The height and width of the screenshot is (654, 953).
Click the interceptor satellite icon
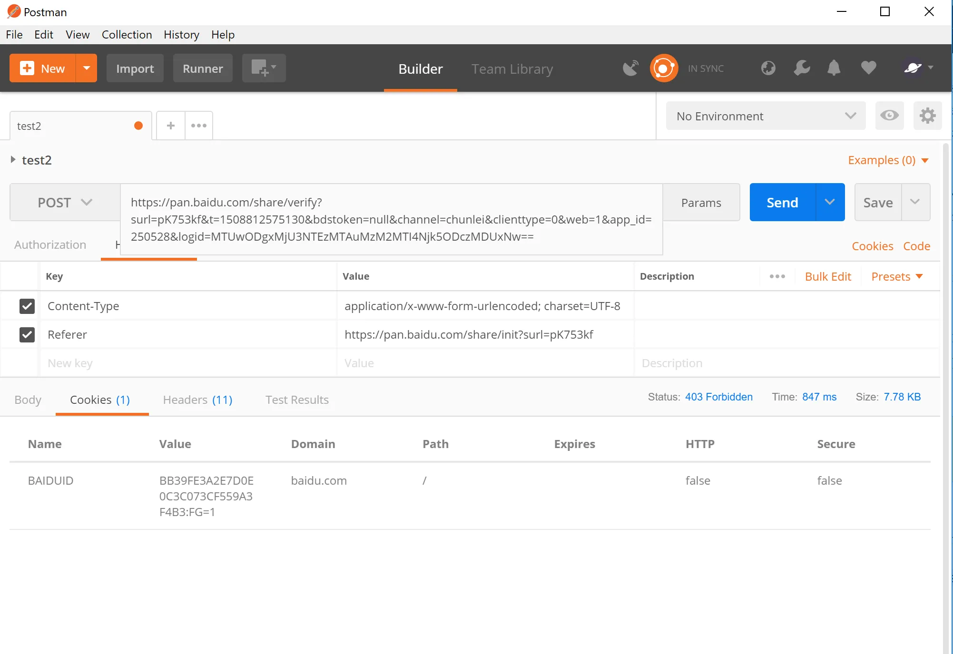(630, 68)
